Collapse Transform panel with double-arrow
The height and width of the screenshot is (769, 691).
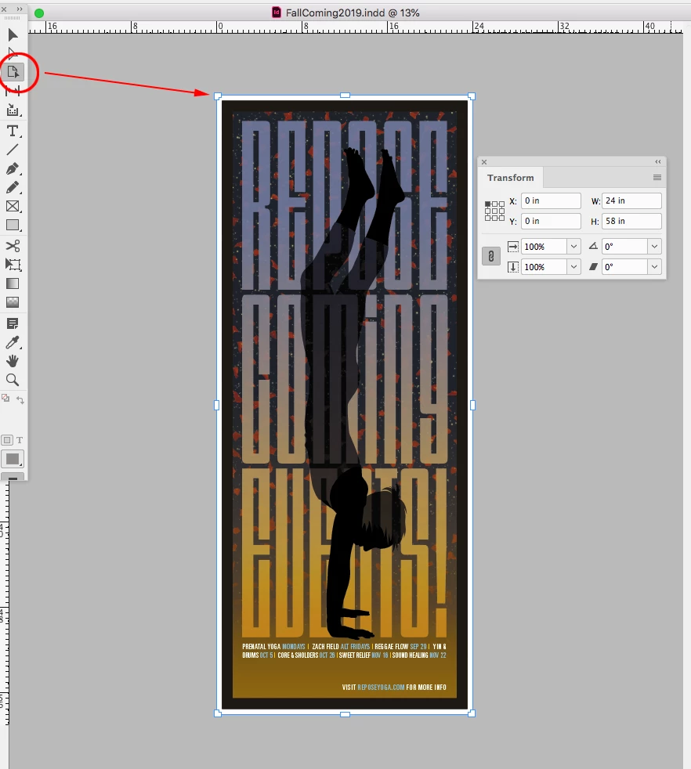pos(657,162)
